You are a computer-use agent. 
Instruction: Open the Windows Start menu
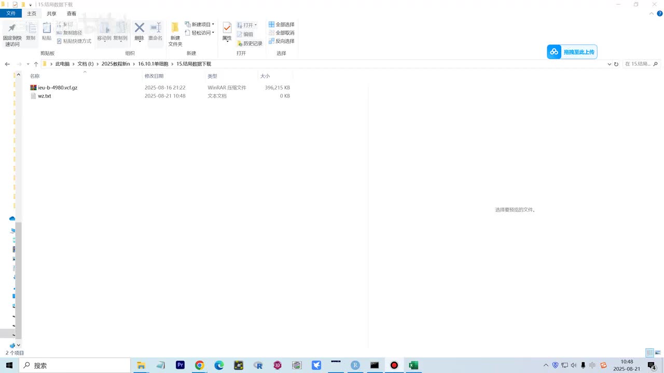pos(9,365)
